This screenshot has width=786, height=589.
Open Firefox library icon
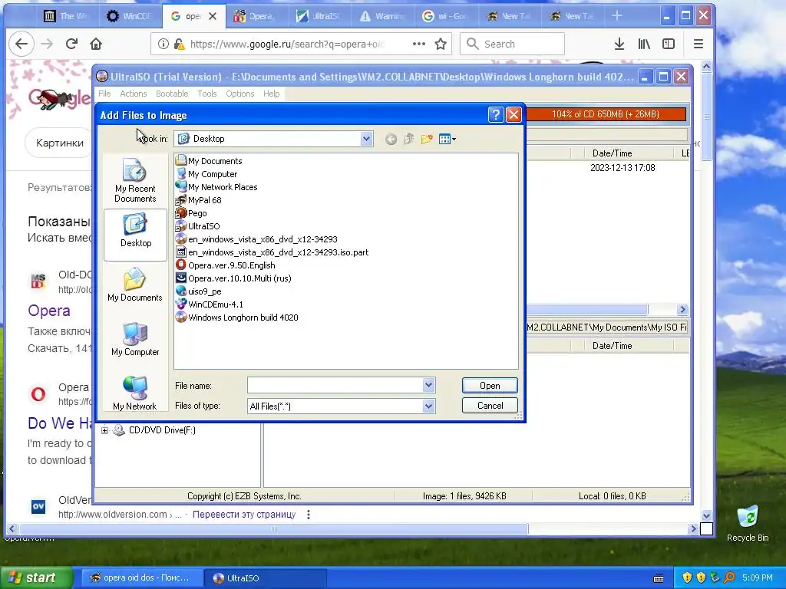pos(644,44)
